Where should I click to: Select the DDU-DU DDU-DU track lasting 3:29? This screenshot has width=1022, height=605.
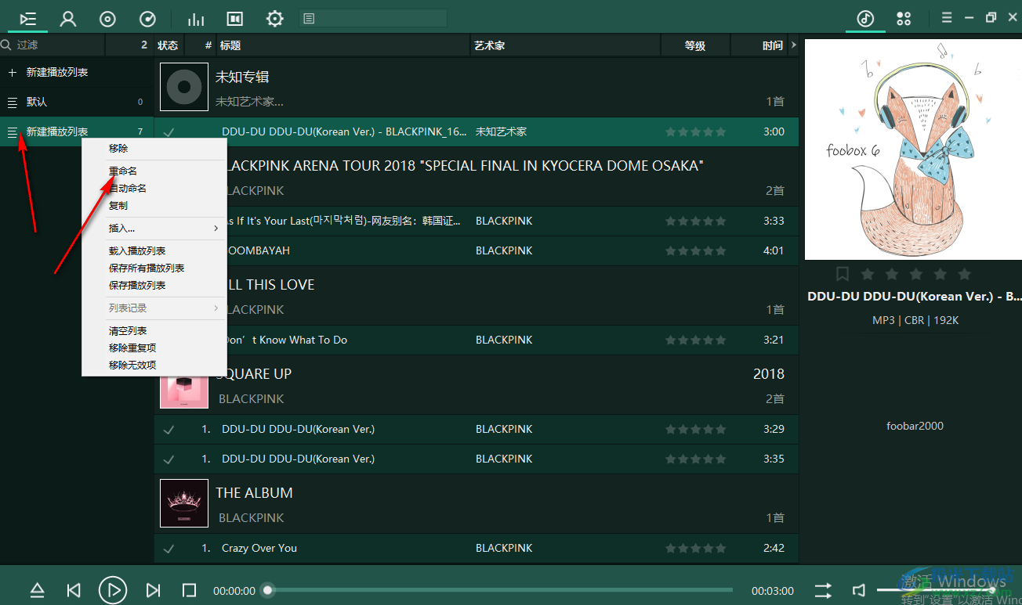tap(477, 429)
